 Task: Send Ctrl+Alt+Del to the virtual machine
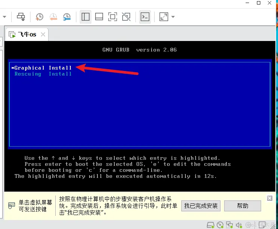tap(21, 17)
